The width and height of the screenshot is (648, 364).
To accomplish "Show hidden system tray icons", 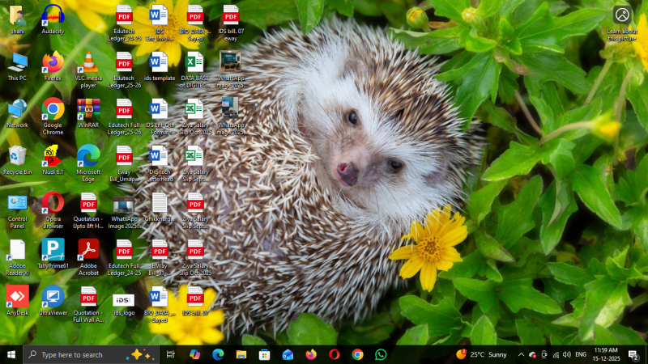I will (521, 354).
